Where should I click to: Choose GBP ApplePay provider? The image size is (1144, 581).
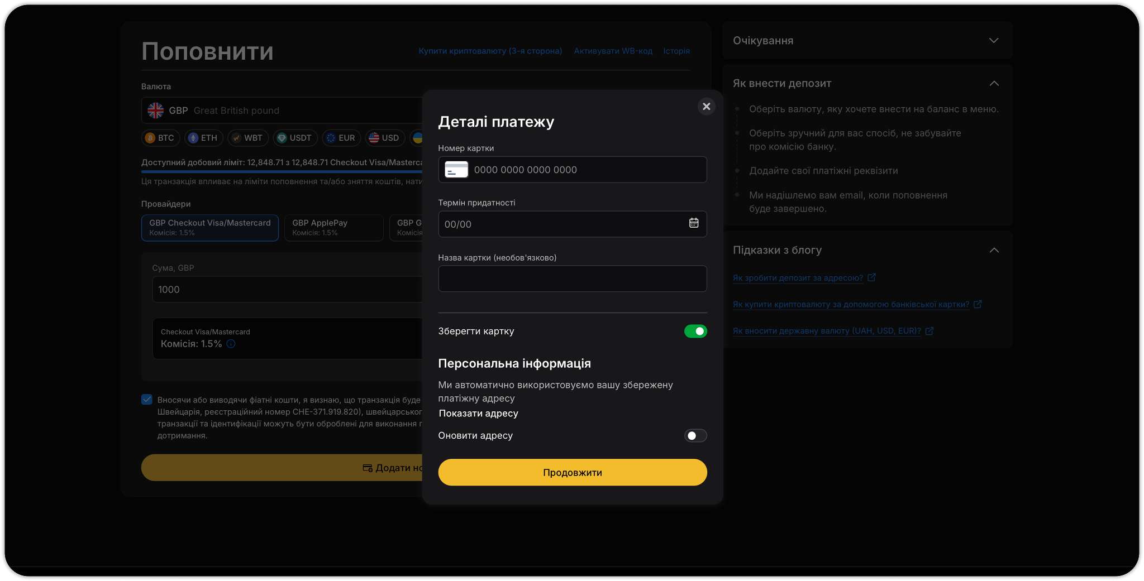(334, 227)
